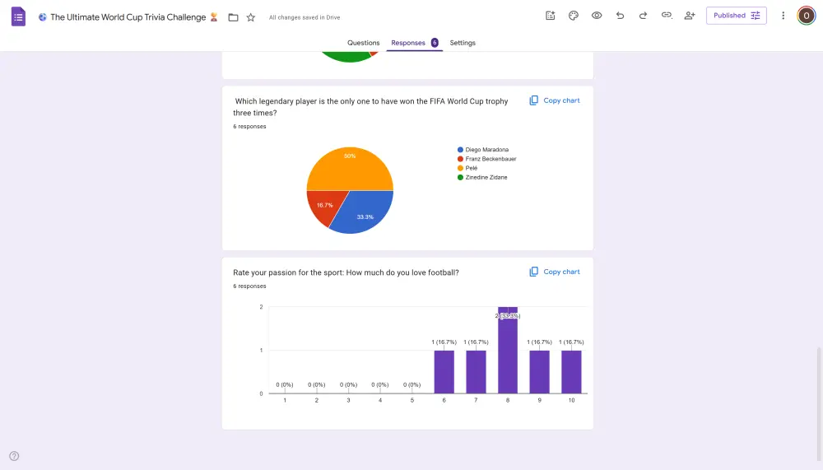Viewport: 823px width, 470px height.
Task: Customize theme palette icon
Action: (573, 16)
